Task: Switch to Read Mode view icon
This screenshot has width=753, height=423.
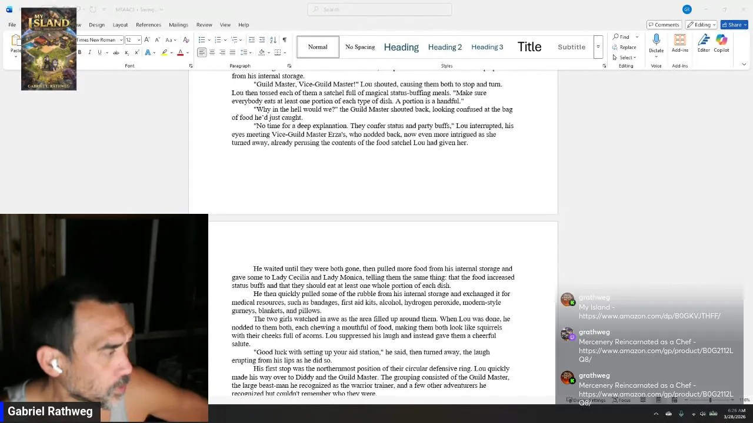Action: 643,400
